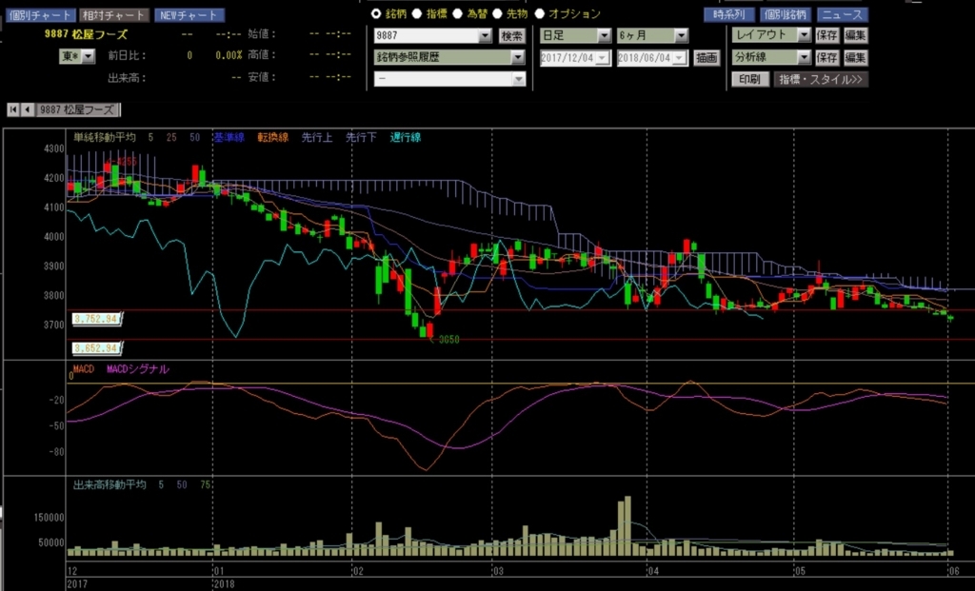Choose the 為替 radio option

[457, 13]
